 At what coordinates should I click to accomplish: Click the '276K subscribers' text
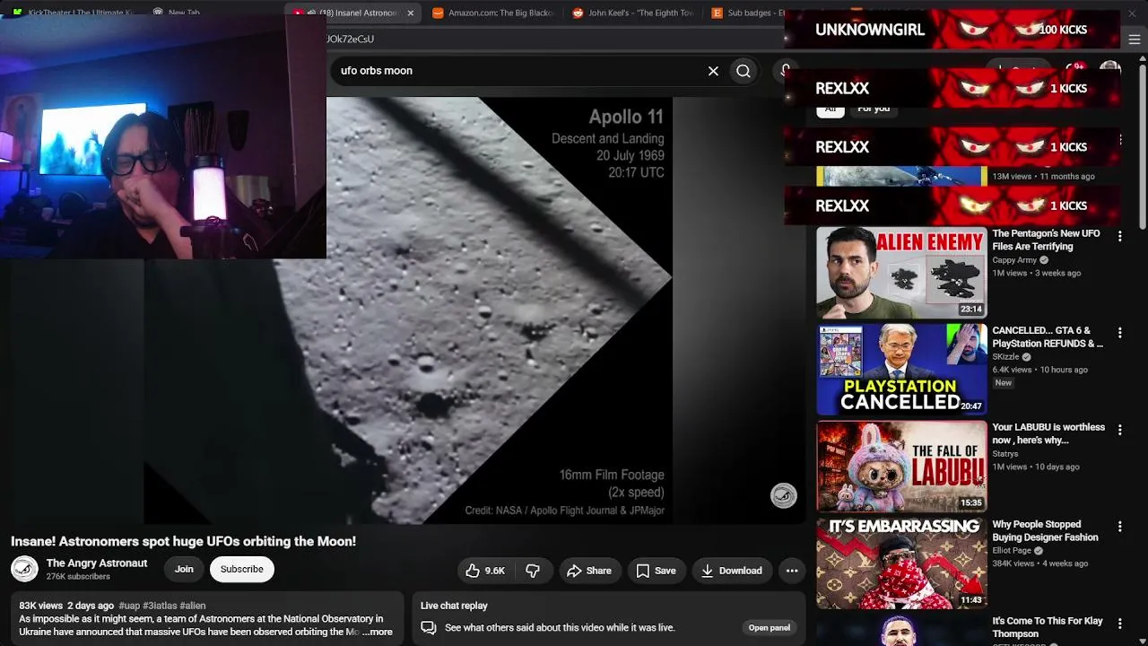click(78, 577)
